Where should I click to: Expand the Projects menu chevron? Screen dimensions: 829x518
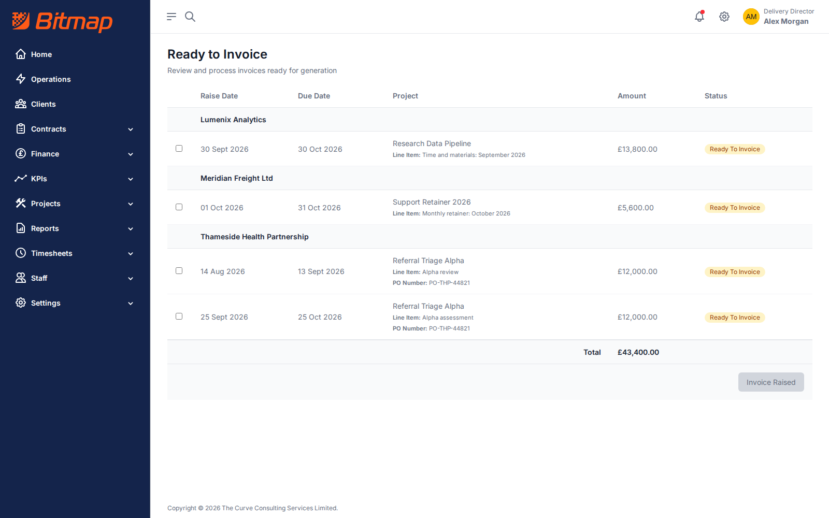point(131,204)
